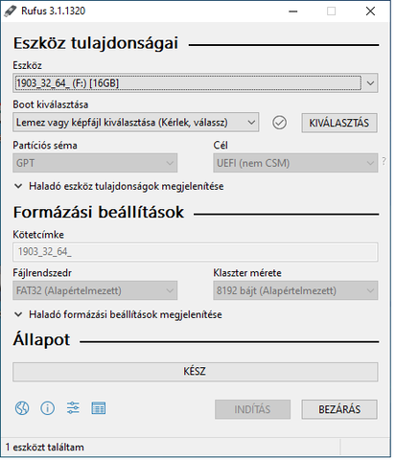Click the Kötetcímke text field
The width and height of the screenshot is (396, 460).
coord(196,252)
